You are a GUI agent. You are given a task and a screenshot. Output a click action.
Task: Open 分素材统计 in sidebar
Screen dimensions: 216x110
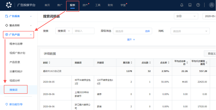click(16, 71)
